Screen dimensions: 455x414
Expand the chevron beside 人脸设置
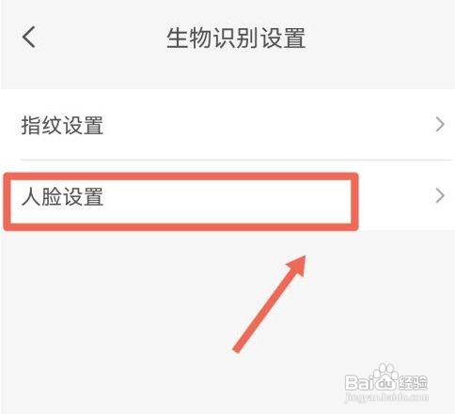pos(440,195)
